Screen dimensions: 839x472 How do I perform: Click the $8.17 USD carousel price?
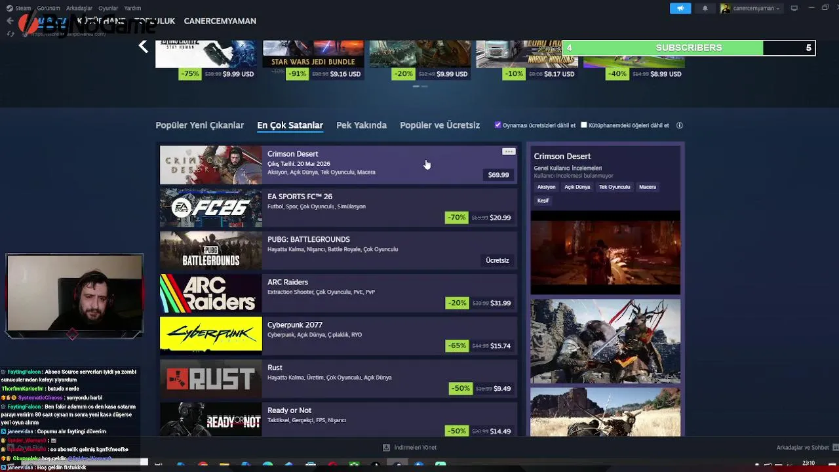(x=560, y=74)
